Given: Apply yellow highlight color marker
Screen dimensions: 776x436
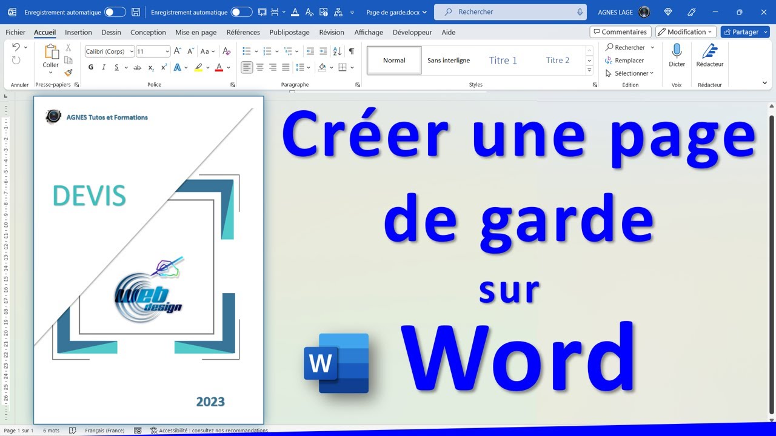Looking at the screenshot, I should 198,67.
